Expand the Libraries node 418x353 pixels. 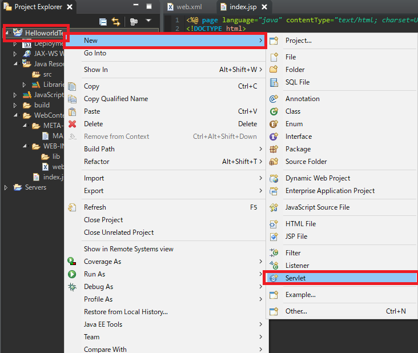tap(24, 85)
